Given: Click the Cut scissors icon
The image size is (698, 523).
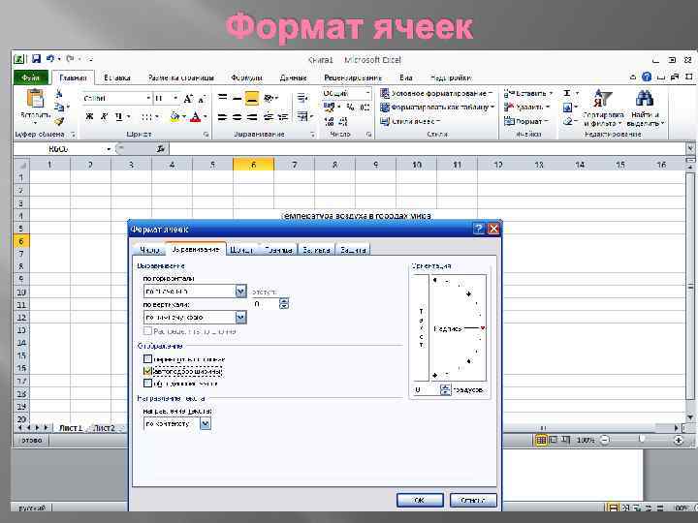Looking at the screenshot, I should pos(59,93).
